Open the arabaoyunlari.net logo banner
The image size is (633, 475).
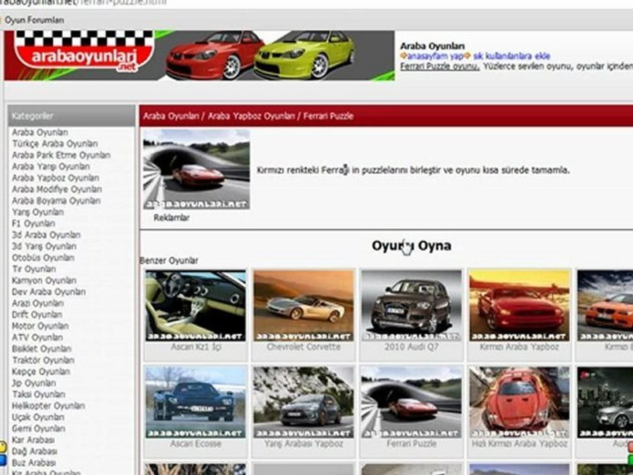pyautogui.click(x=199, y=55)
